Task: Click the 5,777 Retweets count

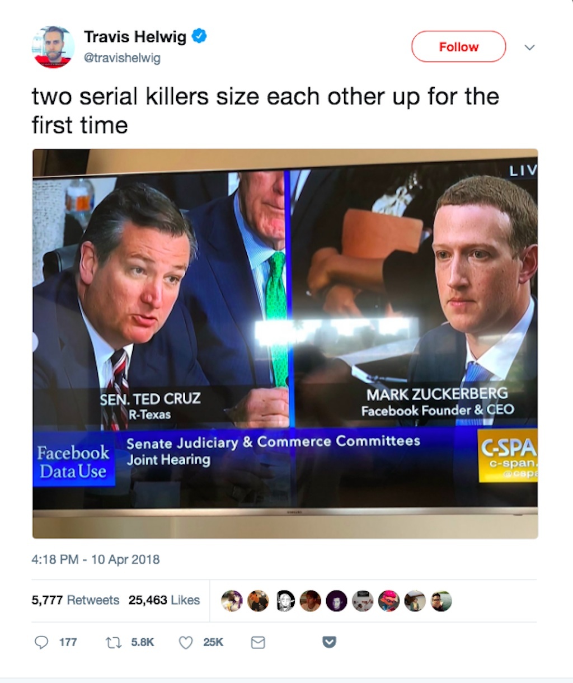Action: click(x=75, y=600)
